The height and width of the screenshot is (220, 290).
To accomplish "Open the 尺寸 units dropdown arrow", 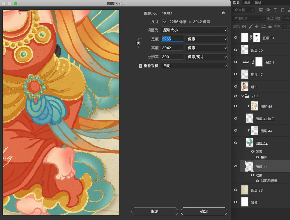I will (x=164, y=22).
